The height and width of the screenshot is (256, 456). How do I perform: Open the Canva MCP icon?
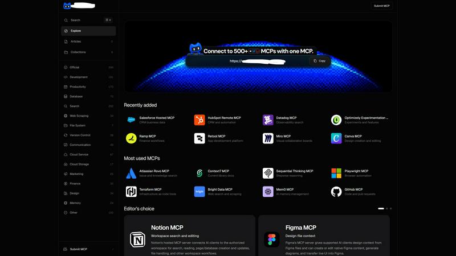(336, 138)
